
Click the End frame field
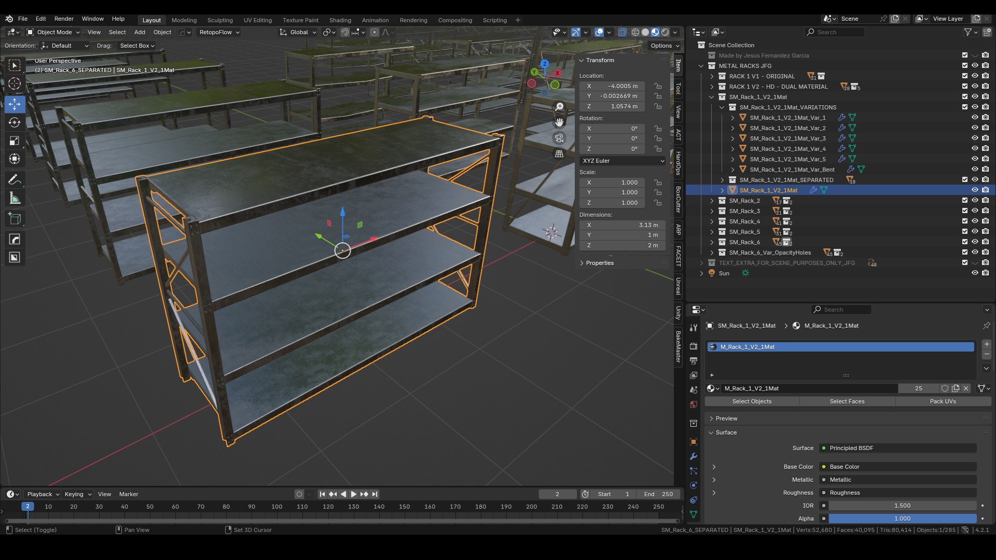(658, 494)
